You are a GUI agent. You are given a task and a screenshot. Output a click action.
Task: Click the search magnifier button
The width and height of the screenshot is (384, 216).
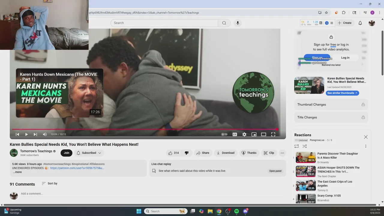224,23
